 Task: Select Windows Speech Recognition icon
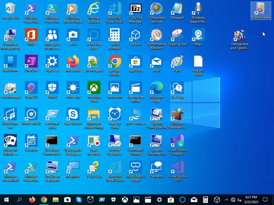coord(198,13)
